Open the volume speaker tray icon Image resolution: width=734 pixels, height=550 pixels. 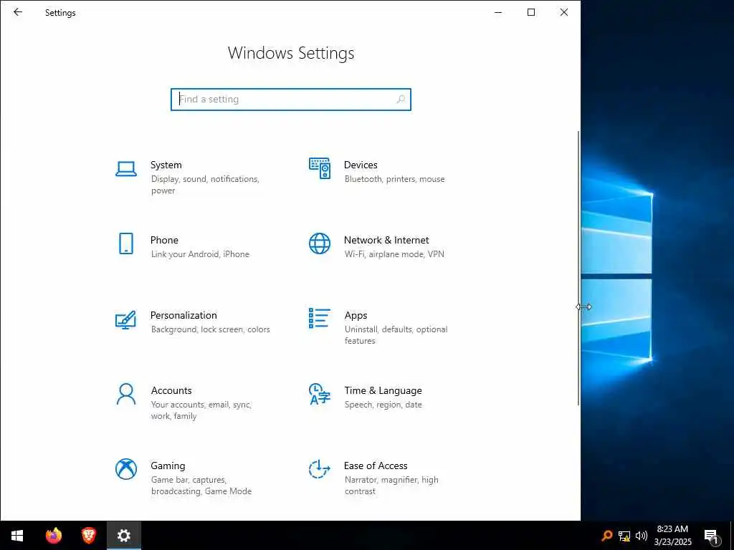642,536
